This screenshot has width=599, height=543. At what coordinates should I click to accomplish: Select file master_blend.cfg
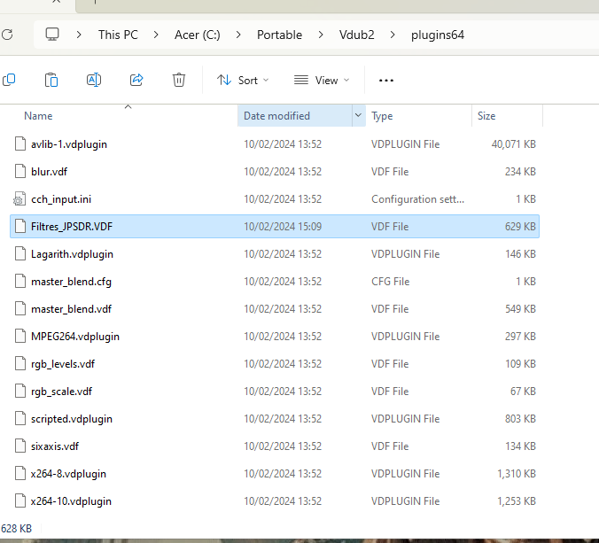click(x=275, y=282)
